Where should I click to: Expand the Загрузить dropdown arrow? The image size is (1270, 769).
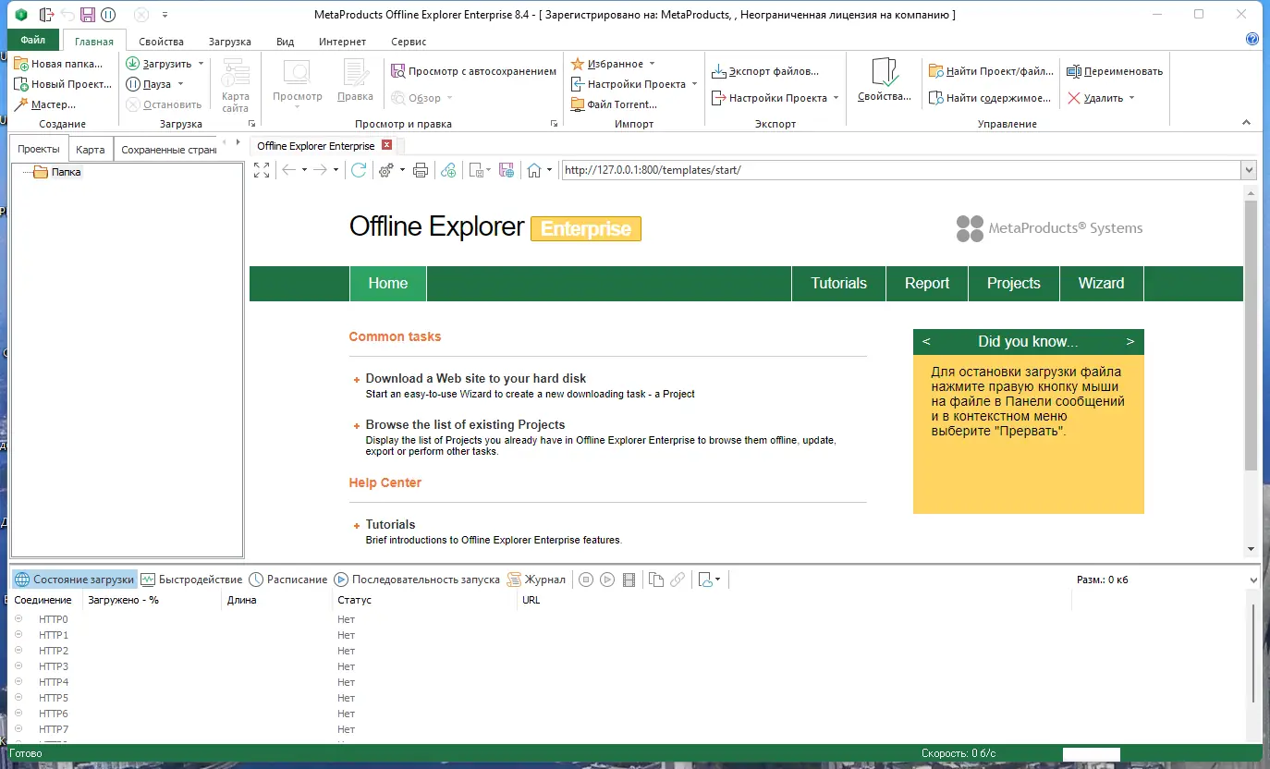pos(201,64)
